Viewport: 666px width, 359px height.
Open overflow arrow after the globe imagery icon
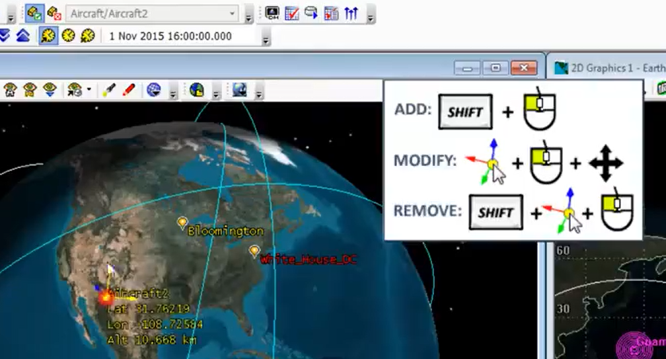[258, 91]
